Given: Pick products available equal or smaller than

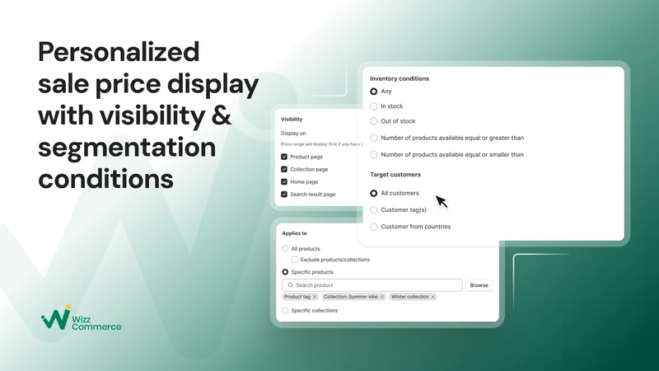Looking at the screenshot, I should point(373,155).
